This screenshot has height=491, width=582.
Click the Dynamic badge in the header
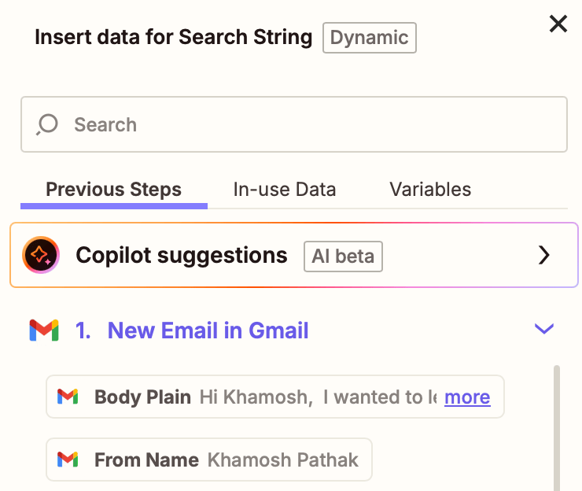click(x=369, y=38)
